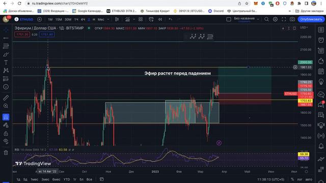Open the watchlist panel
Image resolution: width=326 pixels, height=183 pixels.
point(321,29)
